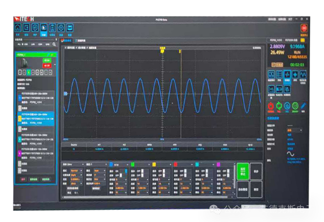
Task: Click the magnifier search devices icon
Action: click(54, 44)
